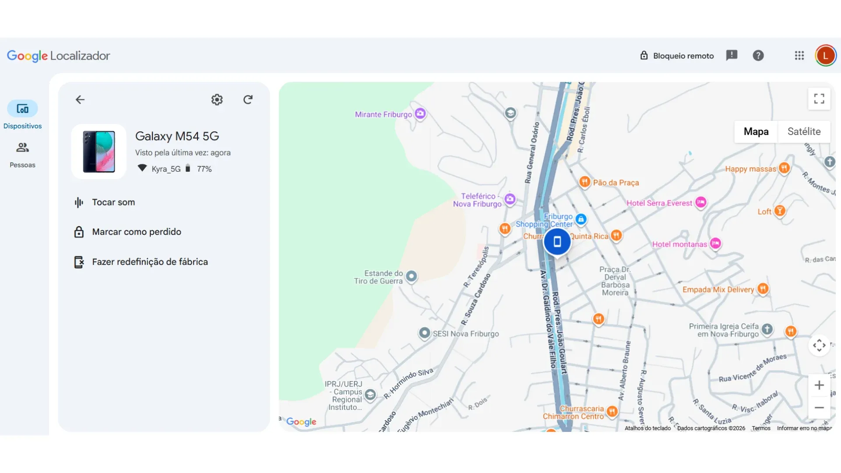Click the back arrow in device panel
Image resolution: width=841 pixels, height=473 pixels.
80,100
